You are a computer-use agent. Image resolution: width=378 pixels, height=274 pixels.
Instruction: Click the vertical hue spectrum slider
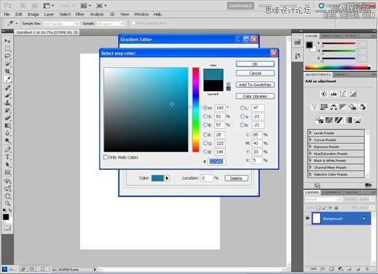(196, 110)
